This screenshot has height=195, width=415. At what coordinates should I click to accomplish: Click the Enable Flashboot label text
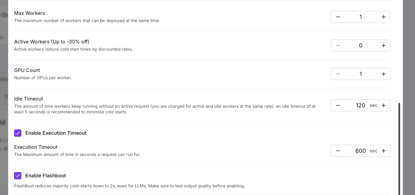(x=46, y=176)
